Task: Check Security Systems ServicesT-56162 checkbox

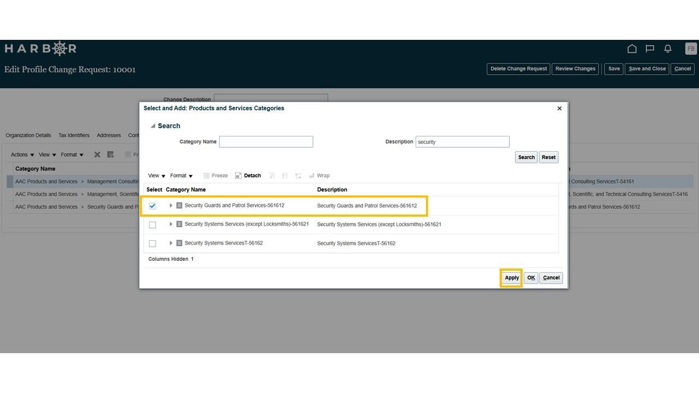Action: (x=152, y=243)
